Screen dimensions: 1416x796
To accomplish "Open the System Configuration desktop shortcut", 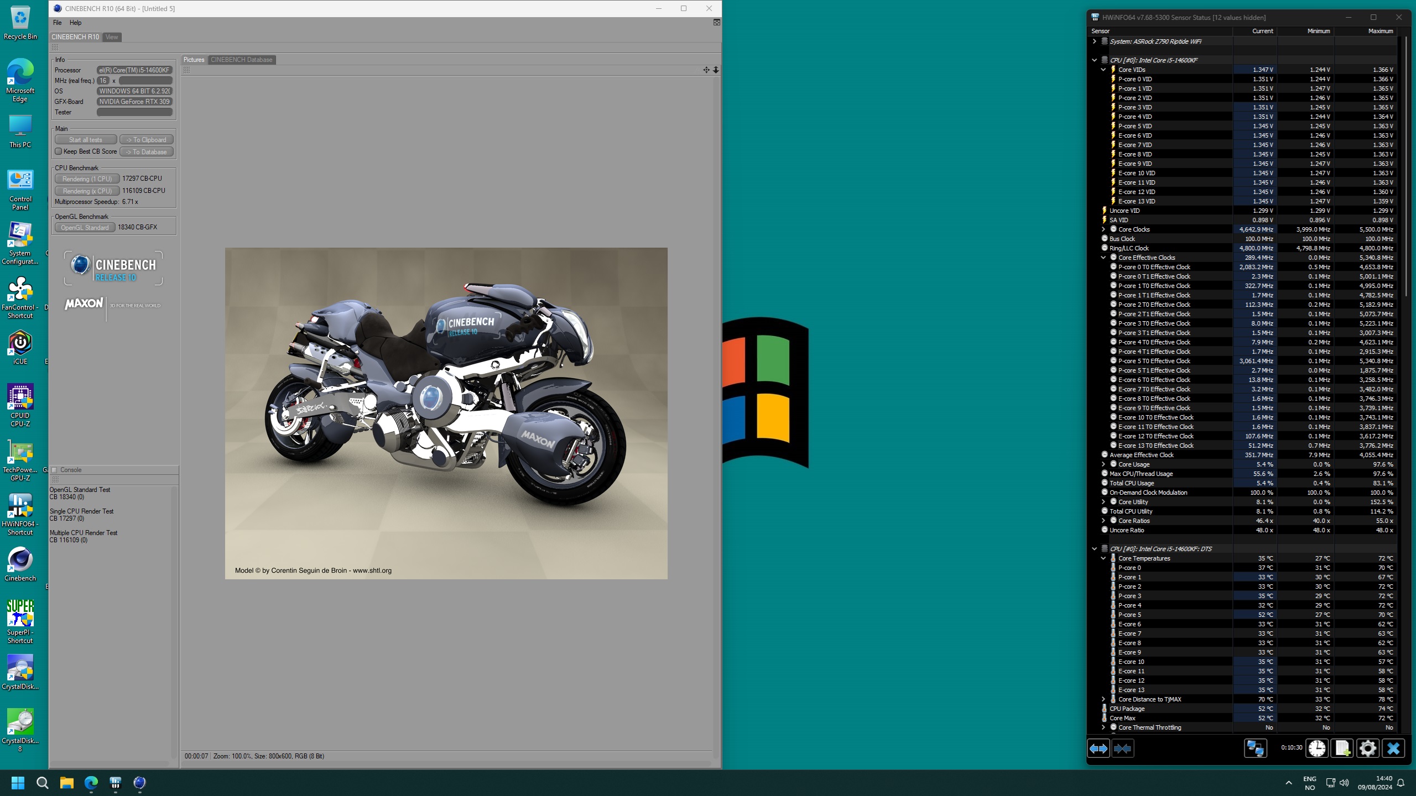I will click(20, 244).
